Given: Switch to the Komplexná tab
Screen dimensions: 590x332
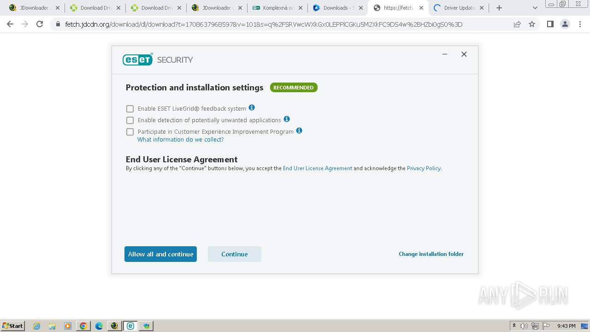Looking at the screenshot, I should 277,8.
